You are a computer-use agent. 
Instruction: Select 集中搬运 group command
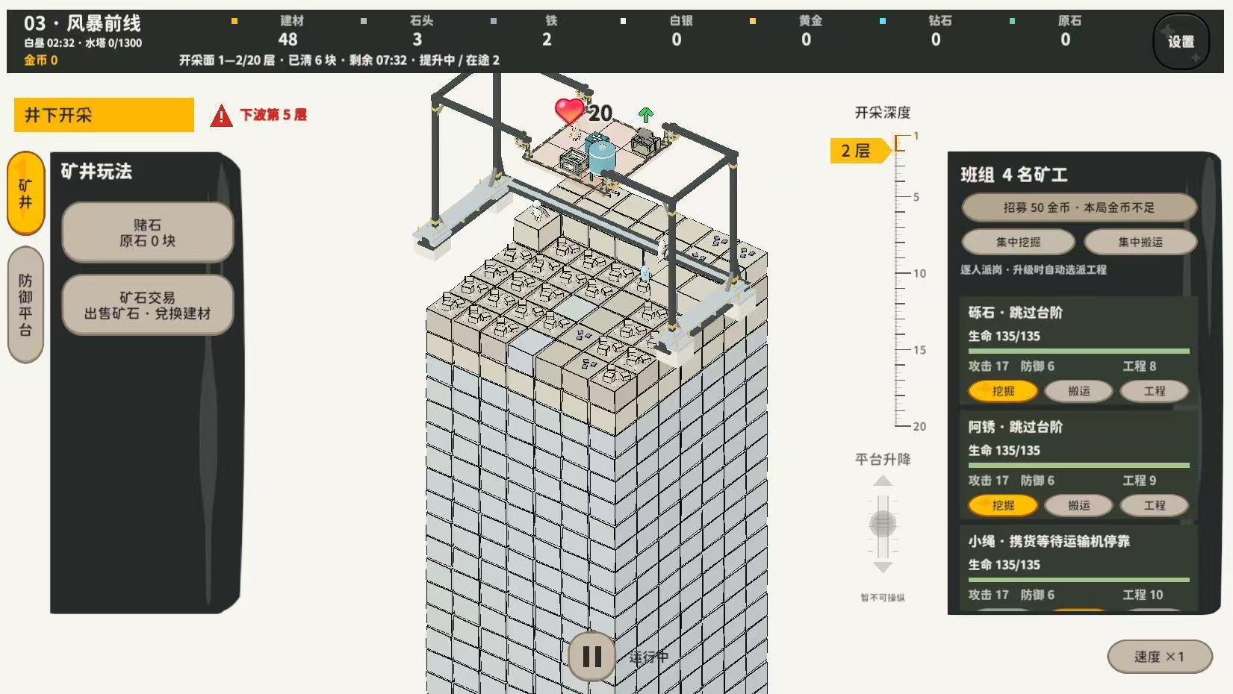click(1140, 242)
